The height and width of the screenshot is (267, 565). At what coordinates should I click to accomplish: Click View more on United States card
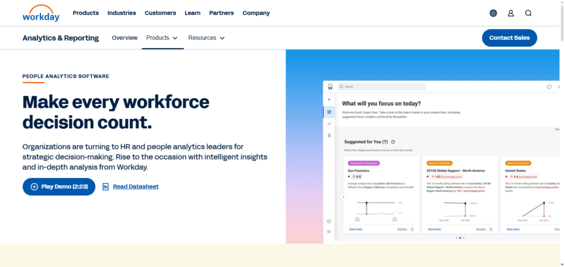(513, 229)
